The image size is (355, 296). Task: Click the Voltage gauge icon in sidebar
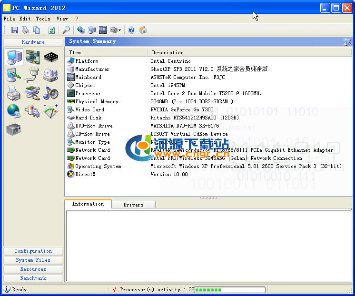tap(51, 111)
